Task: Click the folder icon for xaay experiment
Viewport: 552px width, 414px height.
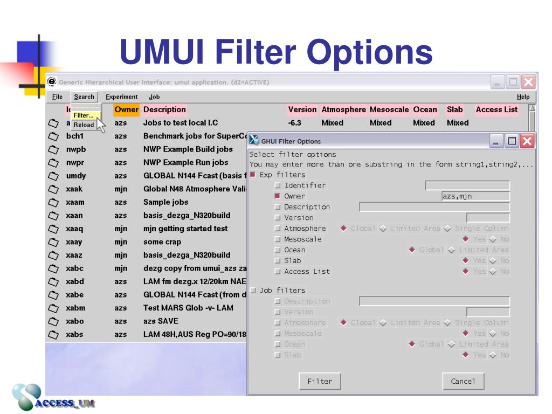Action: [53, 242]
